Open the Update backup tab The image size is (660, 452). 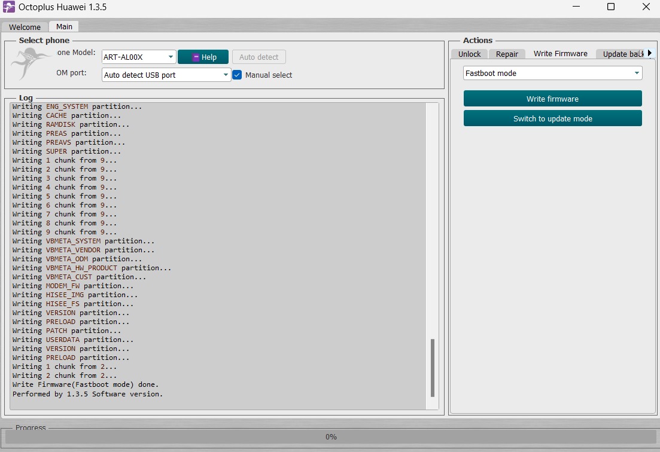(620, 54)
